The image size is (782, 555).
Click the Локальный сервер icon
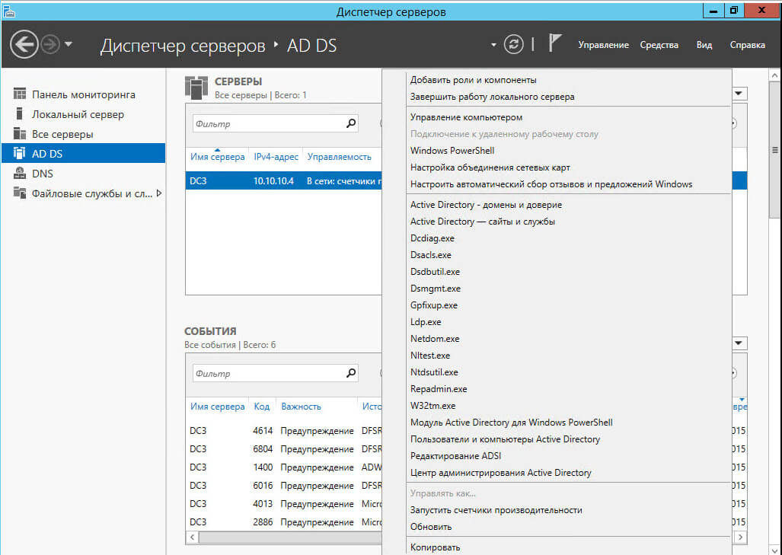[x=20, y=113]
